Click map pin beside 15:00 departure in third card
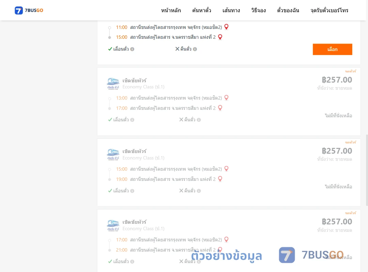 point(227,169)
